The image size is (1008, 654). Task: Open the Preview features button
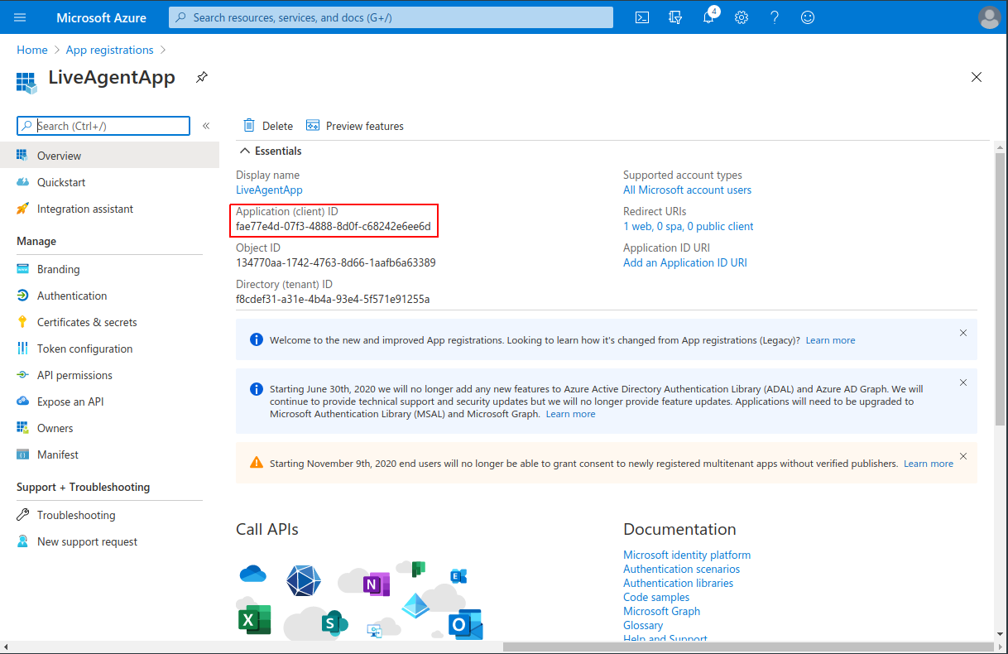point(355,126)
